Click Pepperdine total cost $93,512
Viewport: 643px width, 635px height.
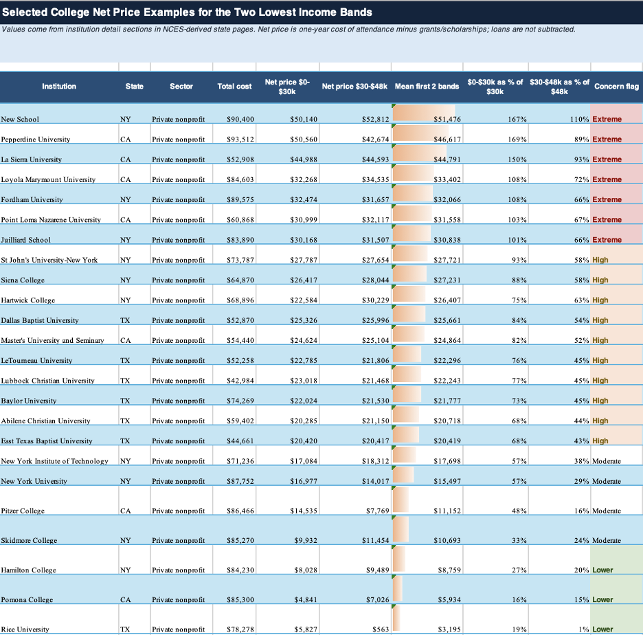234,134
